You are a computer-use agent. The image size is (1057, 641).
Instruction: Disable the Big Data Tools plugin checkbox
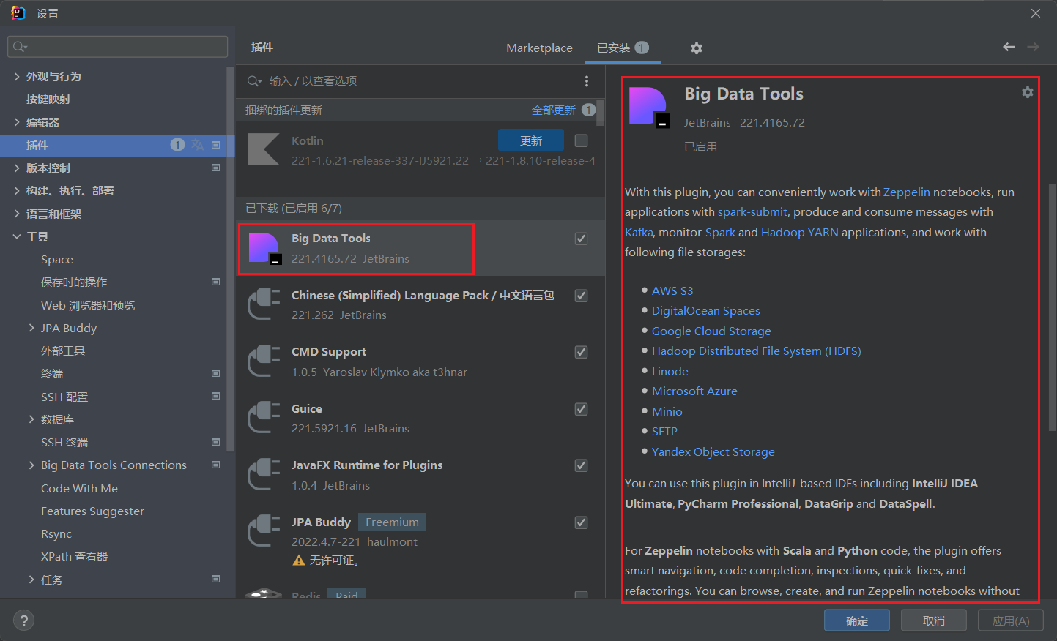coord(581,239)
